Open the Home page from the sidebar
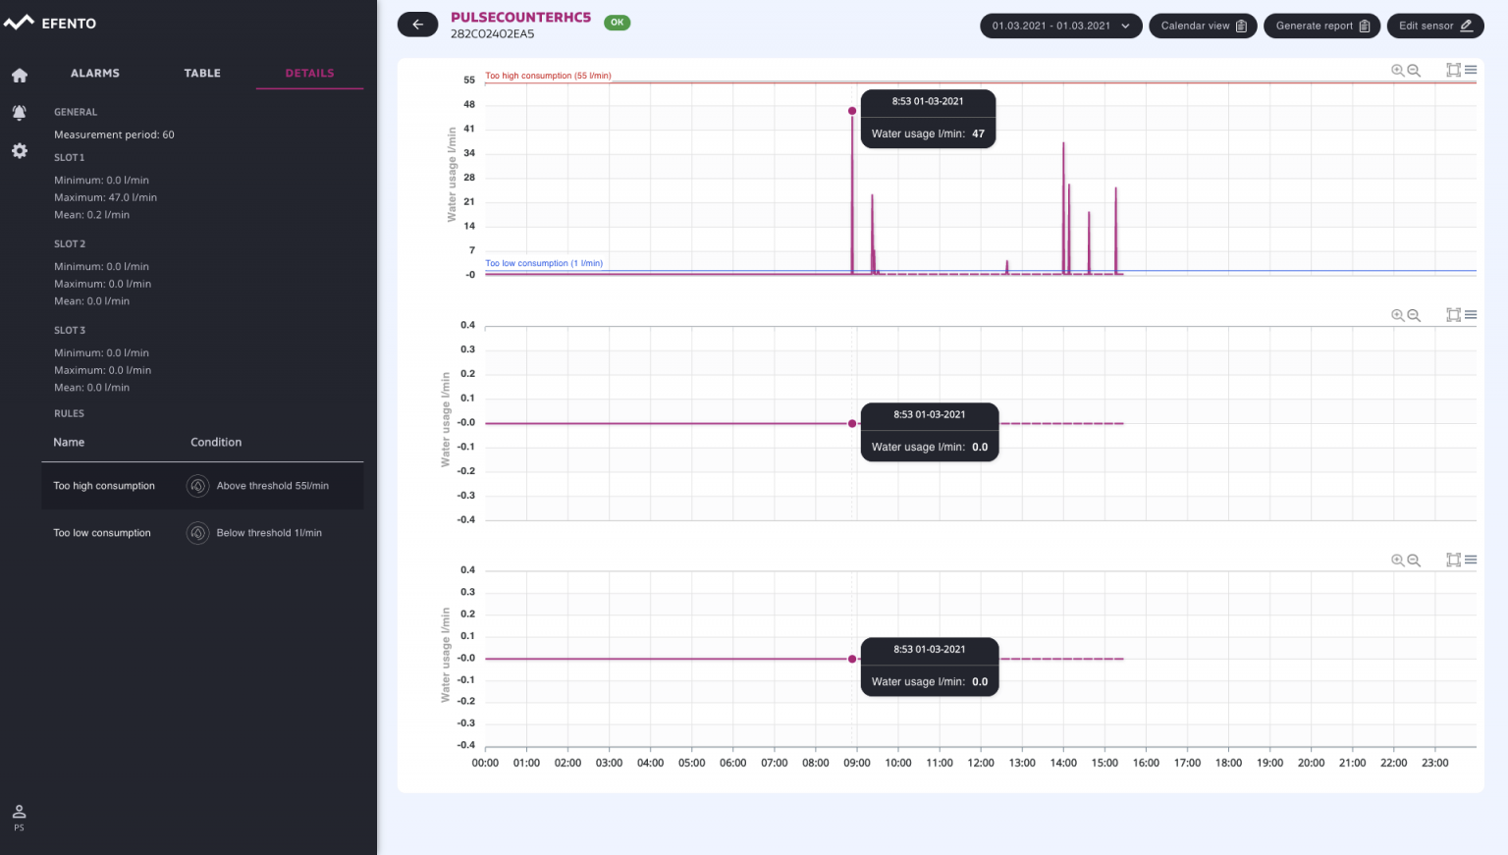Viewport: 1508px width, 855px height. tap(20, 76)
